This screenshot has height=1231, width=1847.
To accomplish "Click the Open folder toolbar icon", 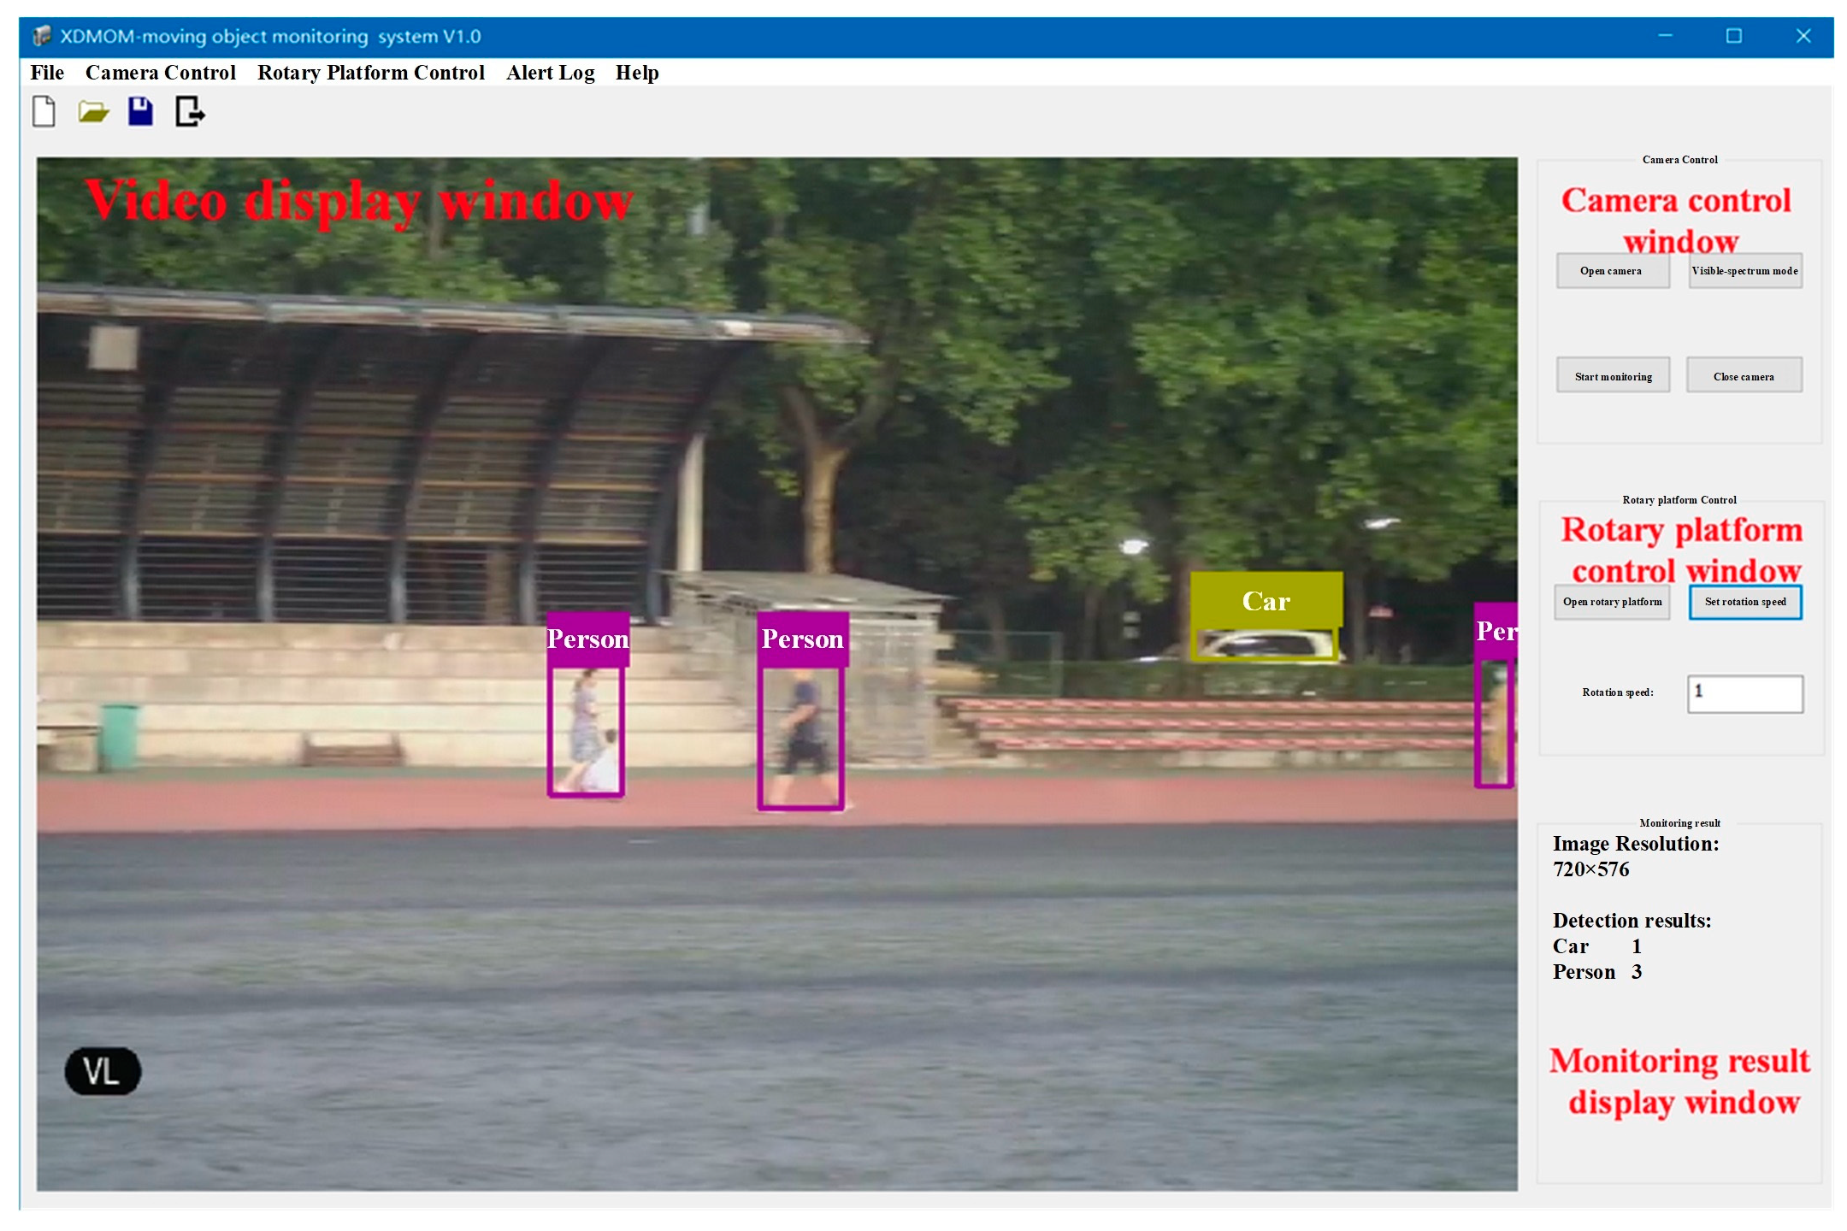I will tap(93, 112).
